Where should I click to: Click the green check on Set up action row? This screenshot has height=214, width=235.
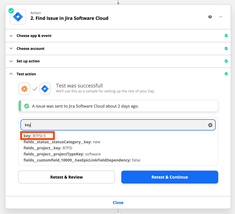pyautogui.click(x=226, y=61)
